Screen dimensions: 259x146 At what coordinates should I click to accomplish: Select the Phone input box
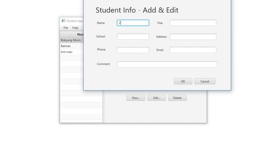pos(133,50)
